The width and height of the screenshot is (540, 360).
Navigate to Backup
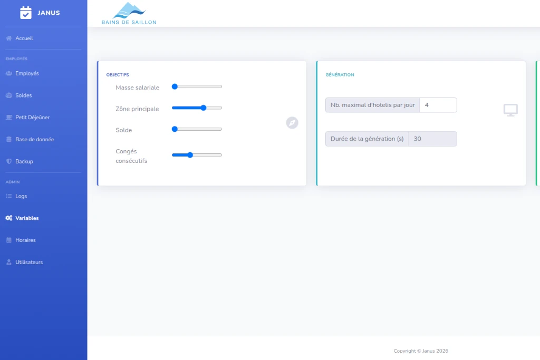point(24,161)
